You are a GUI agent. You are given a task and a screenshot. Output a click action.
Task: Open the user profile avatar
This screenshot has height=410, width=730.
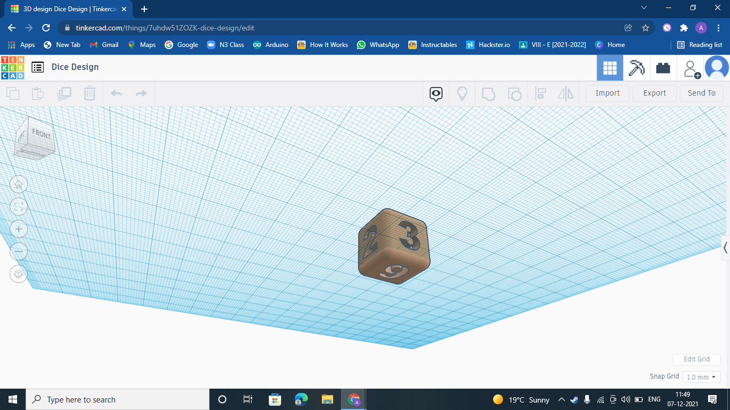point(717,68)
